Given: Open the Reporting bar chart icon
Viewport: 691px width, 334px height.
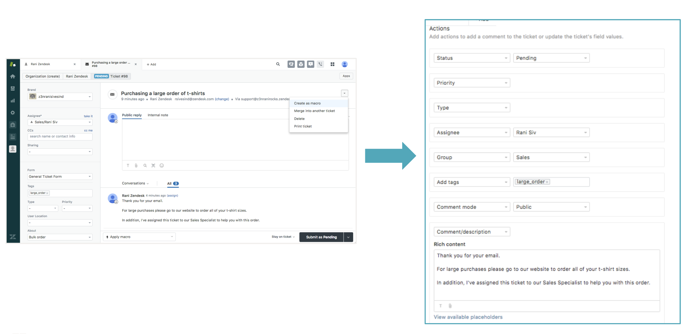Looking at the screenshot, I should pyautogui.click(x=13, y=100).
